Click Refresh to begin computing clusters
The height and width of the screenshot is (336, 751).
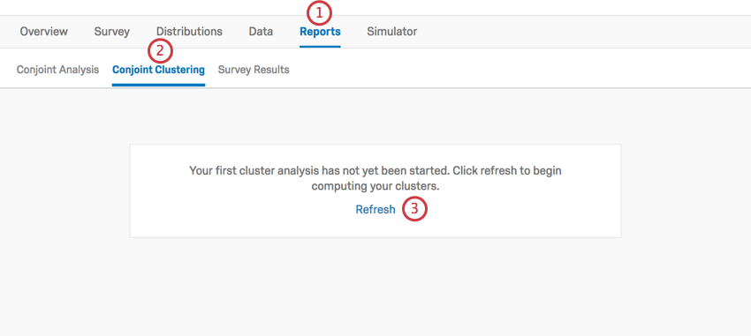tap(375, 209)
